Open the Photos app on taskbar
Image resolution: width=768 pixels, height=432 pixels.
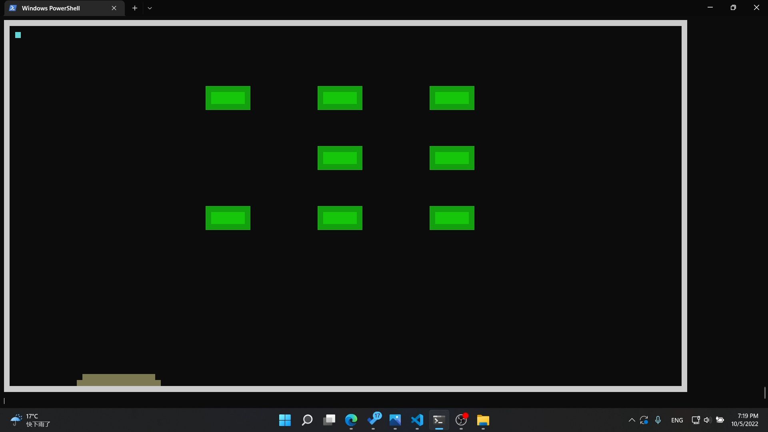(x=395, y=420)
